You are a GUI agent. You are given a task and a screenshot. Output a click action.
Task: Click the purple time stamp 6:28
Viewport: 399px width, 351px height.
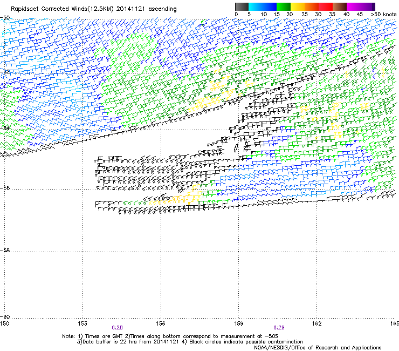point(118,328)
